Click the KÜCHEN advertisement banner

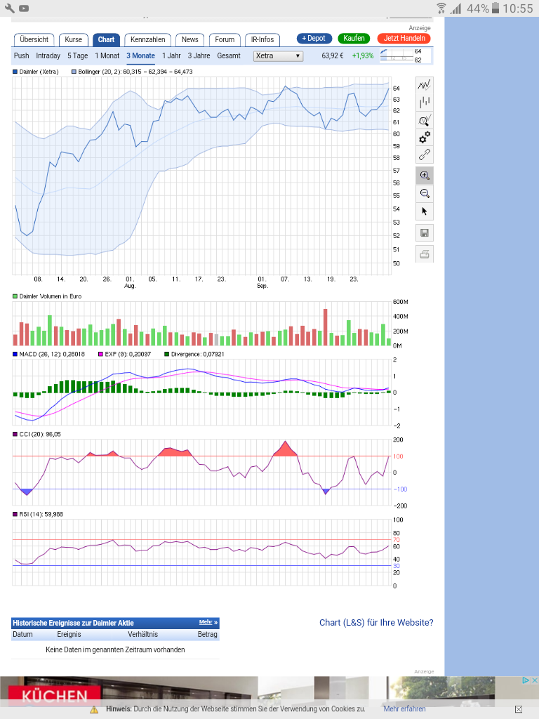click(269, 692)
